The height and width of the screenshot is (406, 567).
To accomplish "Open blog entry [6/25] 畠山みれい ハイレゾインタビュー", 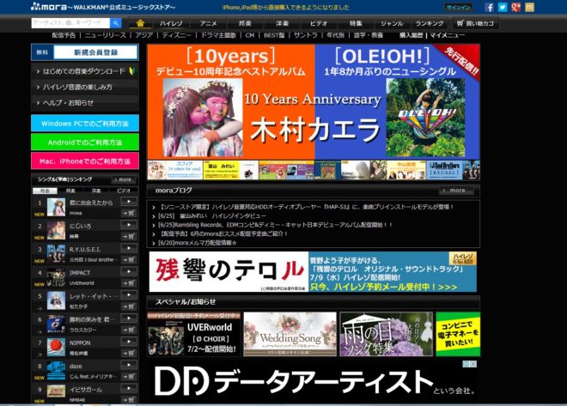I will point(212,216).
